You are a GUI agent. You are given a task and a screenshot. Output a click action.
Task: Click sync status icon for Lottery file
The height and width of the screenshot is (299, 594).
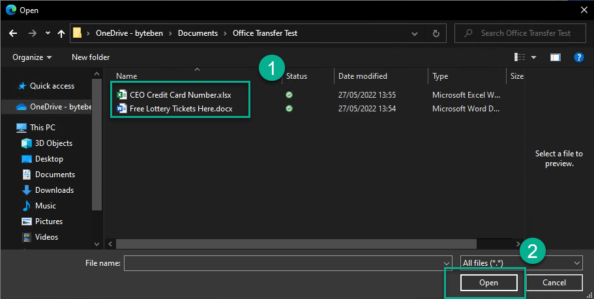pos(289,109)
